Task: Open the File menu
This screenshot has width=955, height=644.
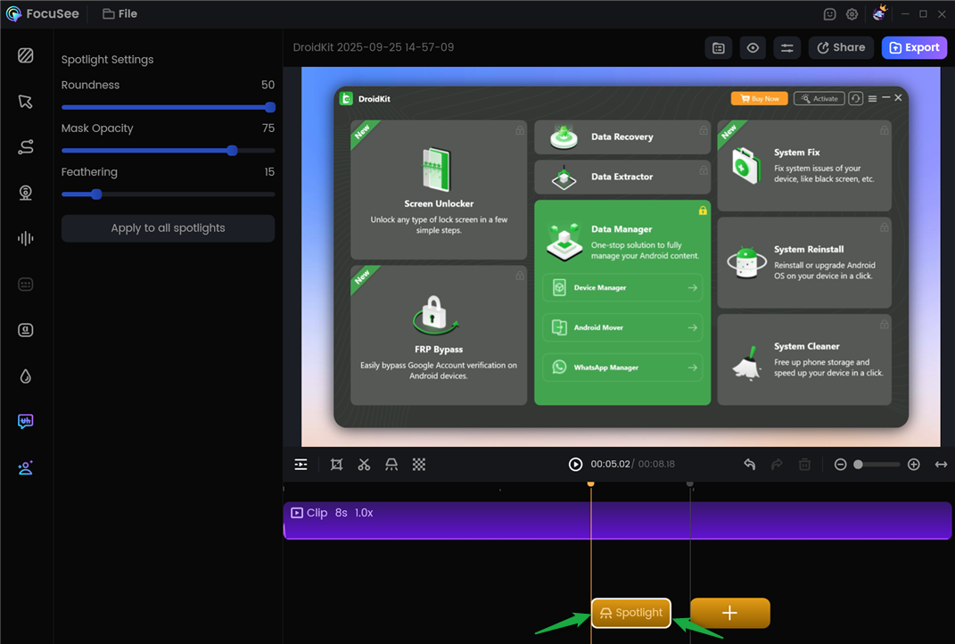Action: point(119,14)
